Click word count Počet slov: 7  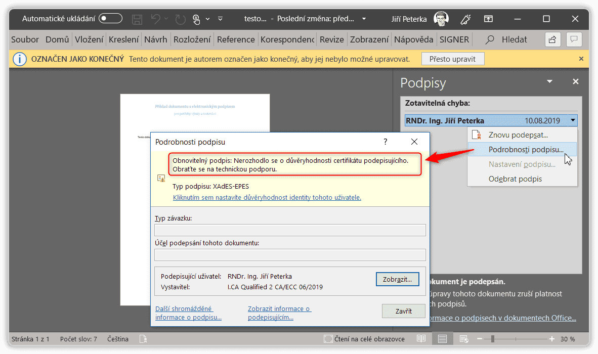[78, 339]
